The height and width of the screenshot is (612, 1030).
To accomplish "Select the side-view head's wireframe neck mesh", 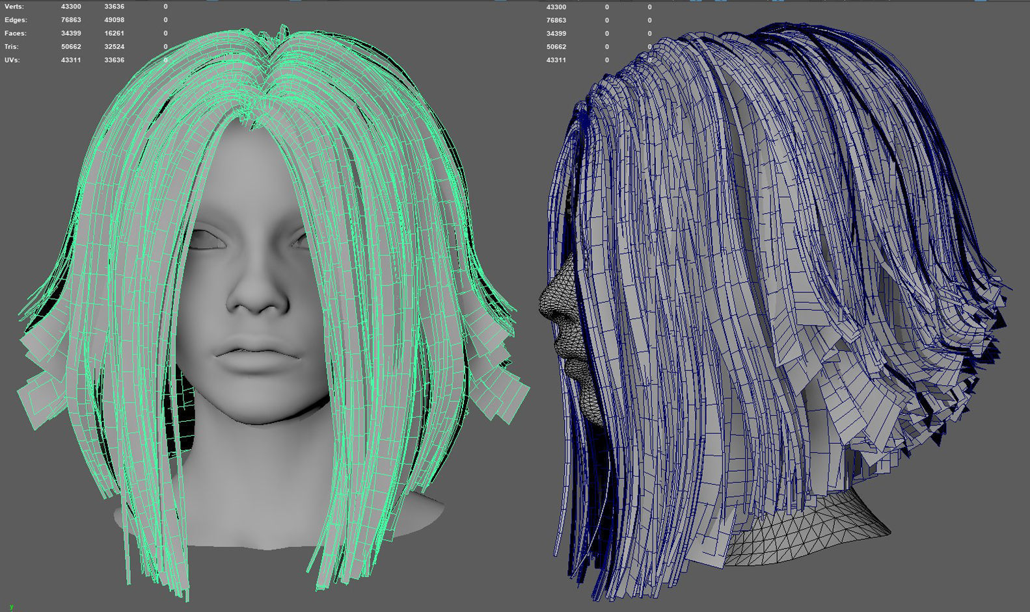I will click(807, 529).
